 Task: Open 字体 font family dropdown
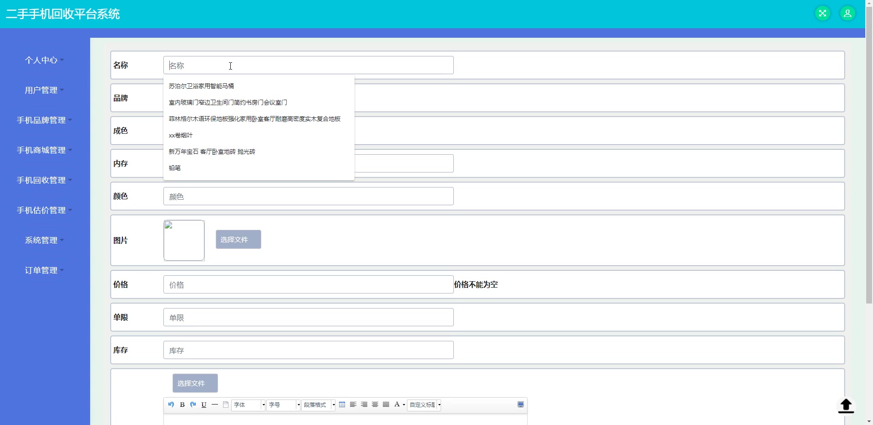point(249,405)
